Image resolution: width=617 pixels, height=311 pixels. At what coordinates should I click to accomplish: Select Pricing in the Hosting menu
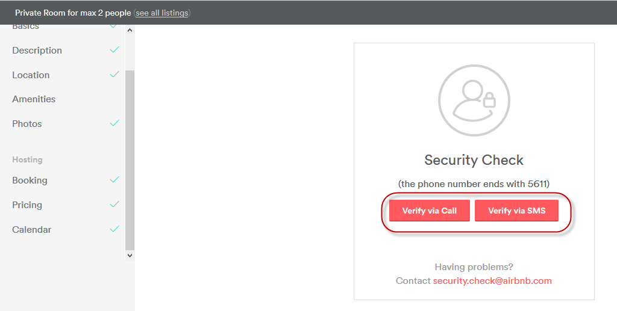27,205
